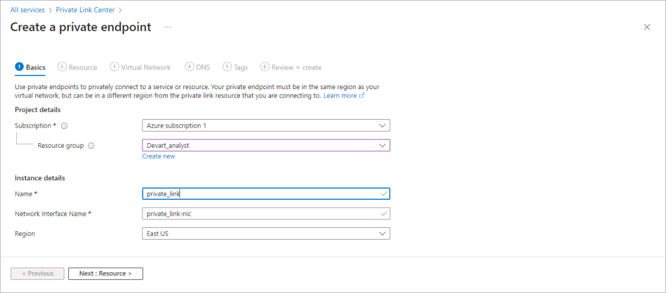Expand the Region dropdown
The width and height of the screenshot is (666, 293).
[x=266, y=234]
